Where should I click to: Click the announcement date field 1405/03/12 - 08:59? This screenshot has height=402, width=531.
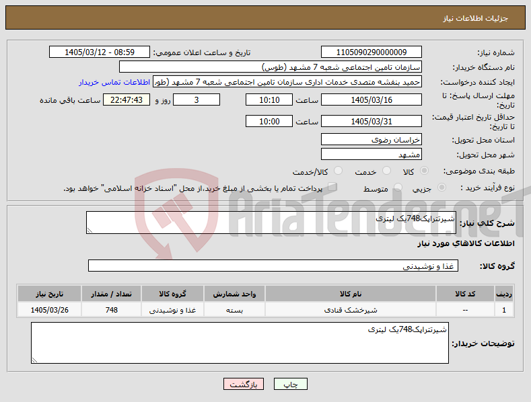point(100,52)
